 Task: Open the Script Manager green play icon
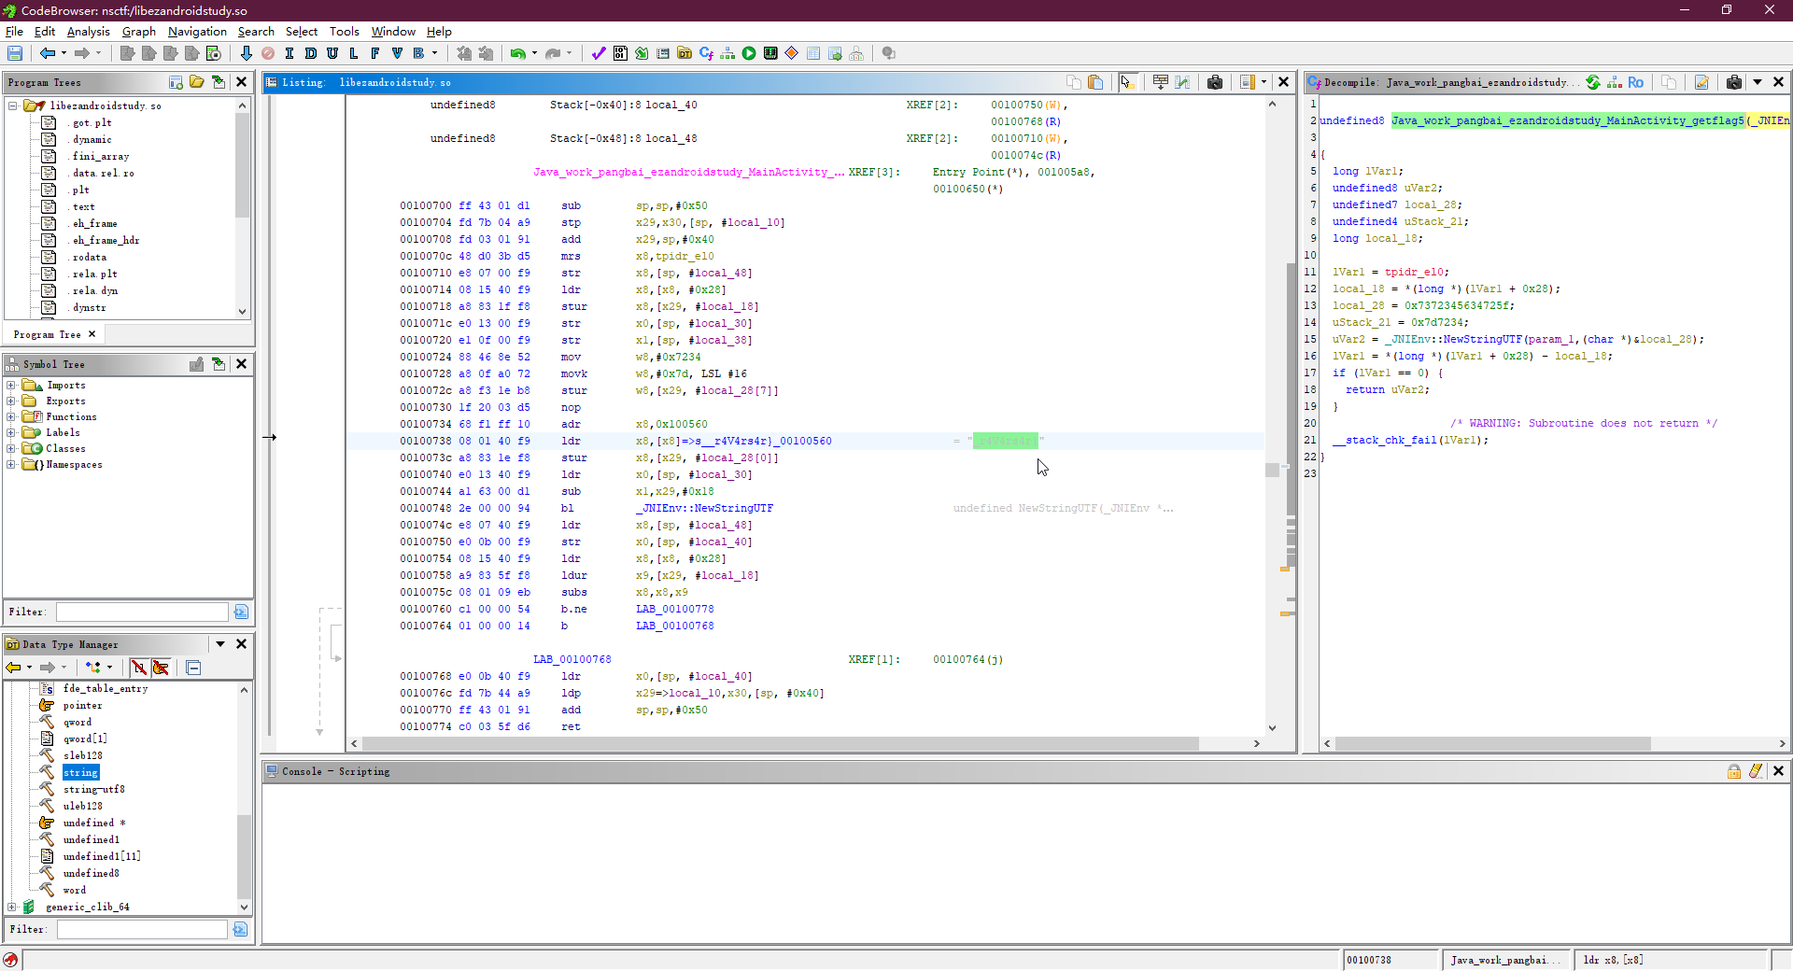coord(749,53)
